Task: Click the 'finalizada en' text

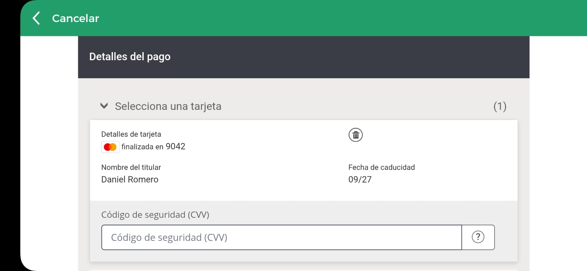Action: click(142, 147)
